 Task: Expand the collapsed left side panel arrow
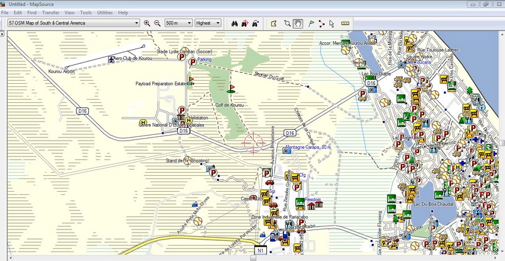click(2, 34)
